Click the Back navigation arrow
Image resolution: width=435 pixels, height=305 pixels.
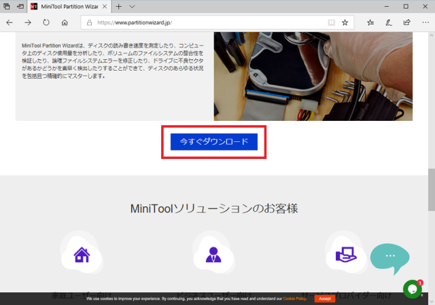[x=10, y=22]
